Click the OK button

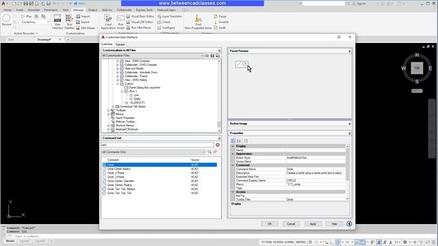270,223
